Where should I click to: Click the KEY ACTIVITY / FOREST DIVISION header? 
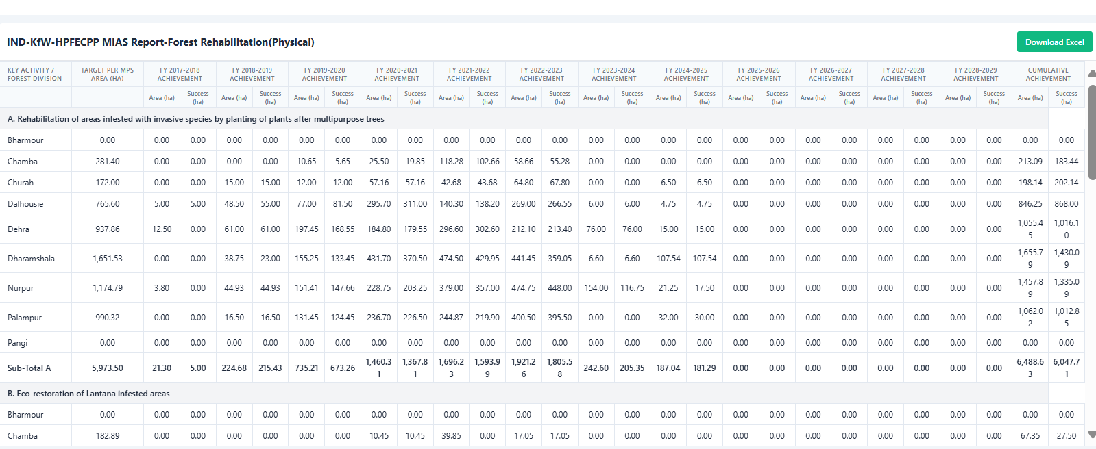click(36, 74)
